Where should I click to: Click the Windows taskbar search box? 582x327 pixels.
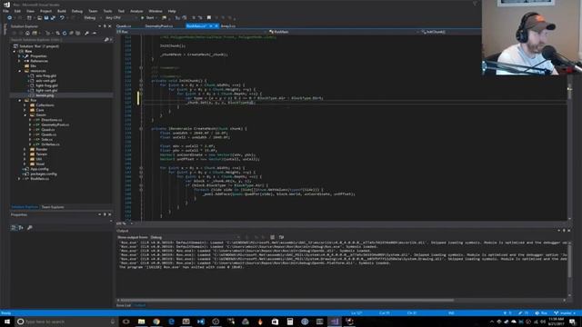click(x=66, y=322)
